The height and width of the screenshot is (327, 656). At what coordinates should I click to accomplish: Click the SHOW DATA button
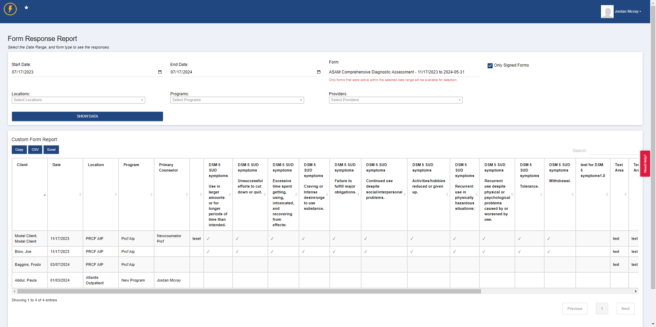click(x=87, y=117)
